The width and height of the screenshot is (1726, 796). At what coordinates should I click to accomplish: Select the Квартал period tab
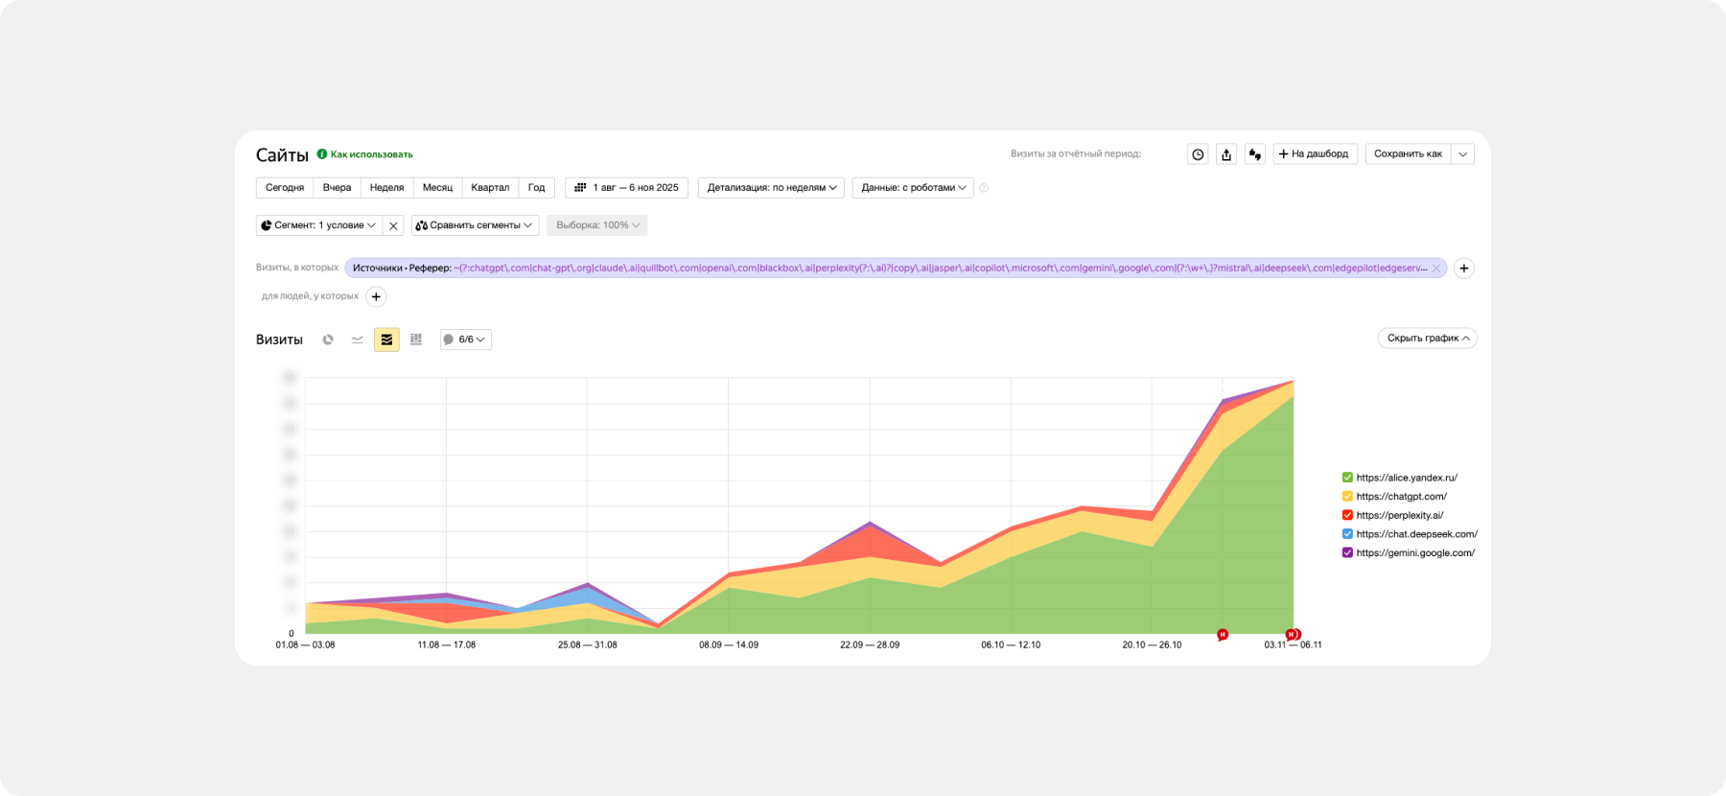pos(490,188)
